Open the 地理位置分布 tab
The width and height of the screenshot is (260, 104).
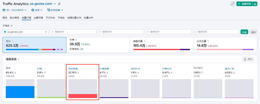pos(74,18)
